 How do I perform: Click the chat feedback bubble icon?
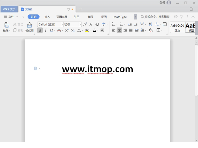point(176,16)
